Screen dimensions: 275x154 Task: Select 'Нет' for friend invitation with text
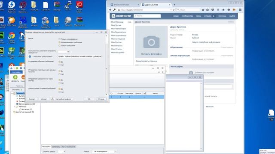59,74
